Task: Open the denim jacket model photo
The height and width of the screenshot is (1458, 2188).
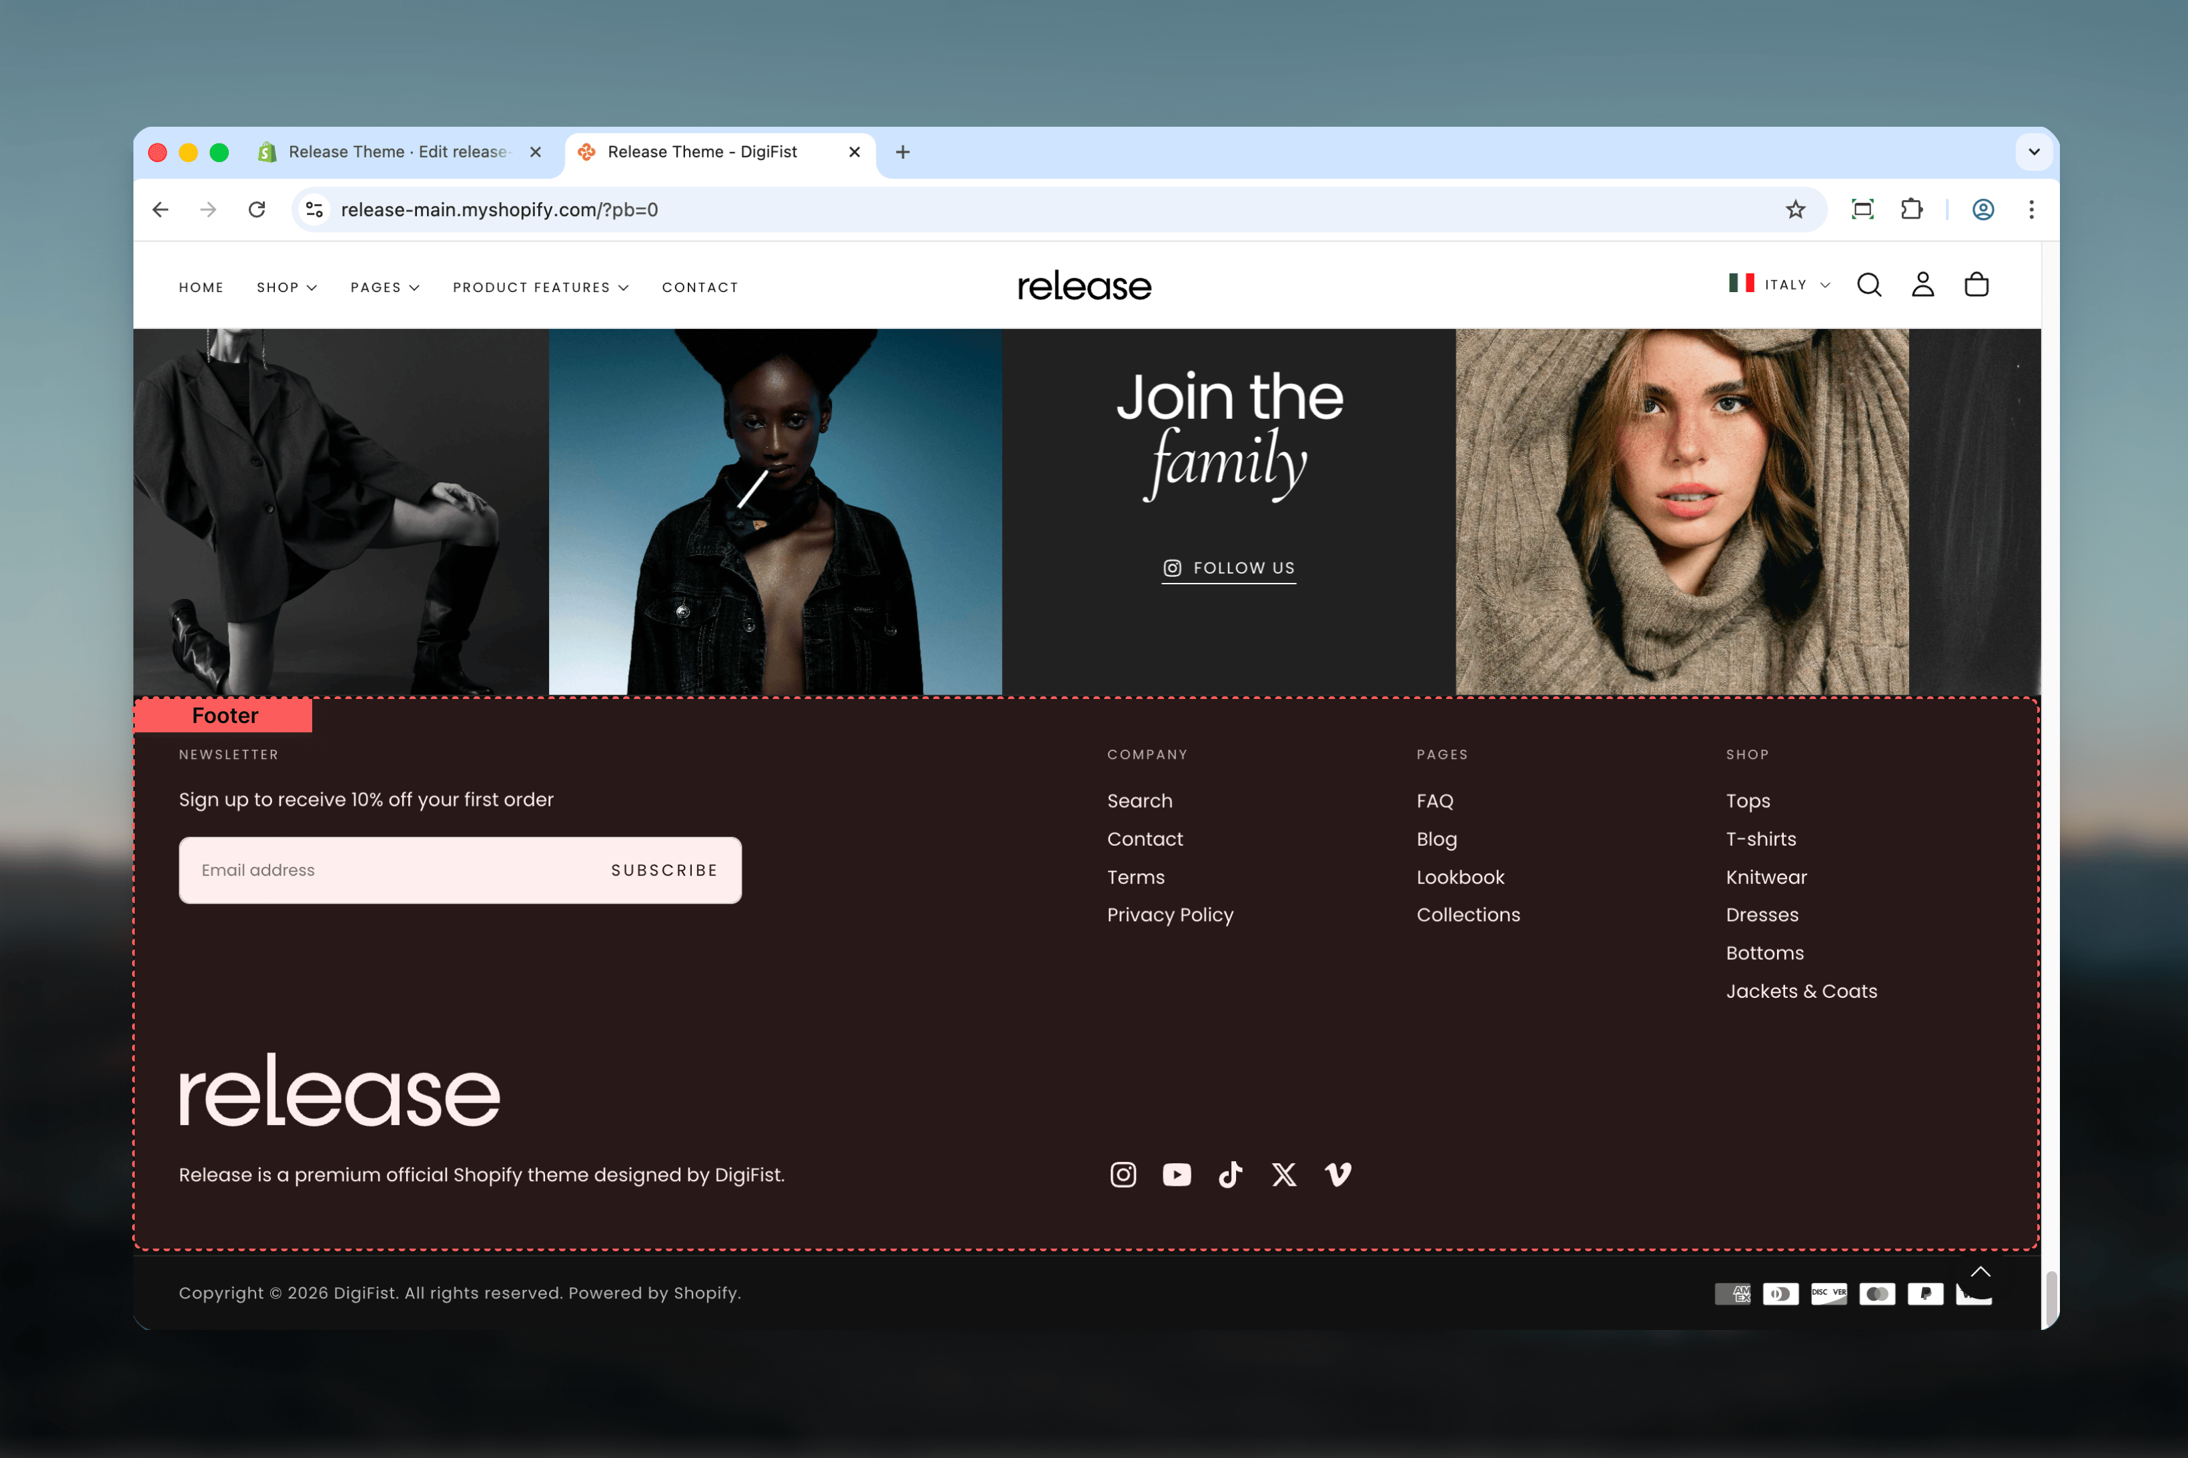Action: [x=776, y=512]
